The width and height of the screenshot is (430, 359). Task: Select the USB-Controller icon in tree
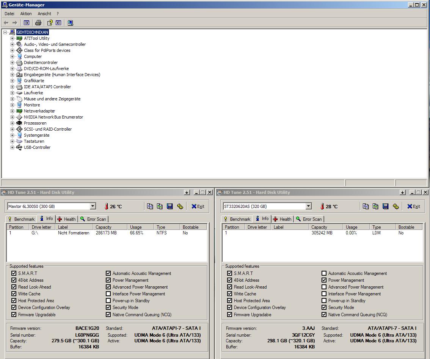click(19, 147)
